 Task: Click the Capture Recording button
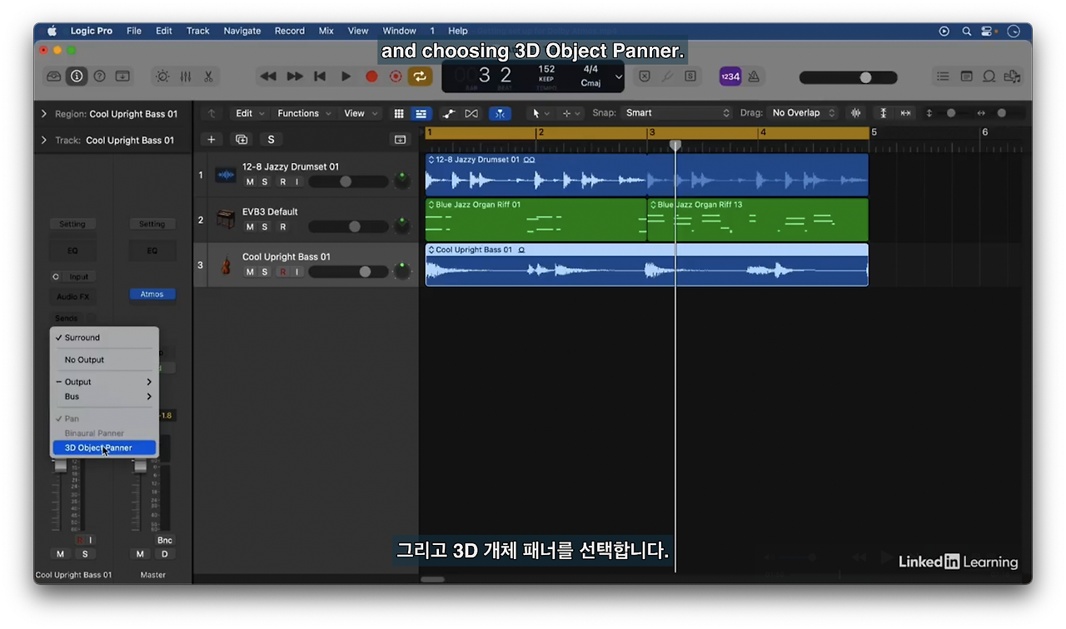click(x=396, y=77)
